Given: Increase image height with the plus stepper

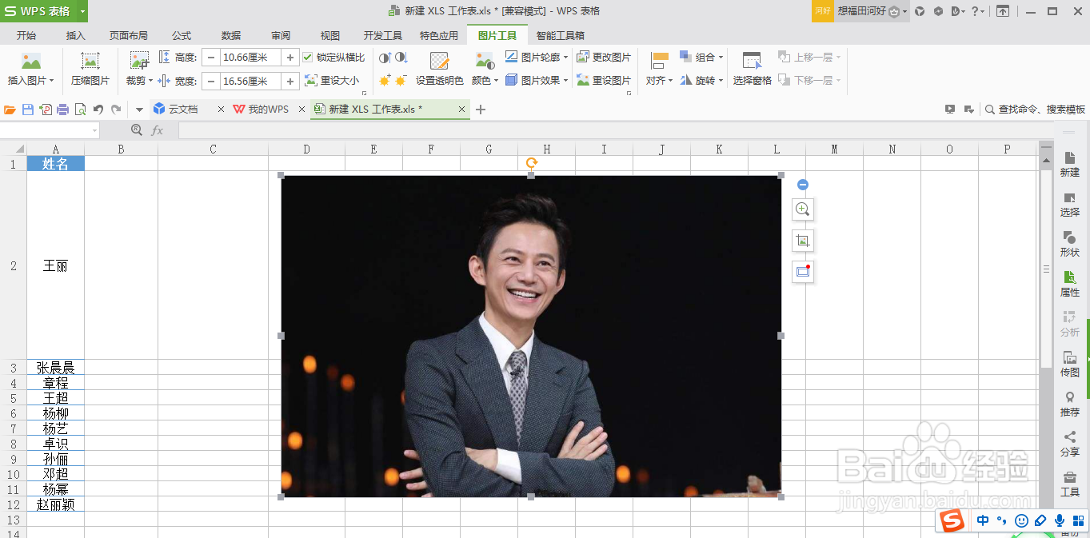Looking at the screenshot, I should click(291, 57).
